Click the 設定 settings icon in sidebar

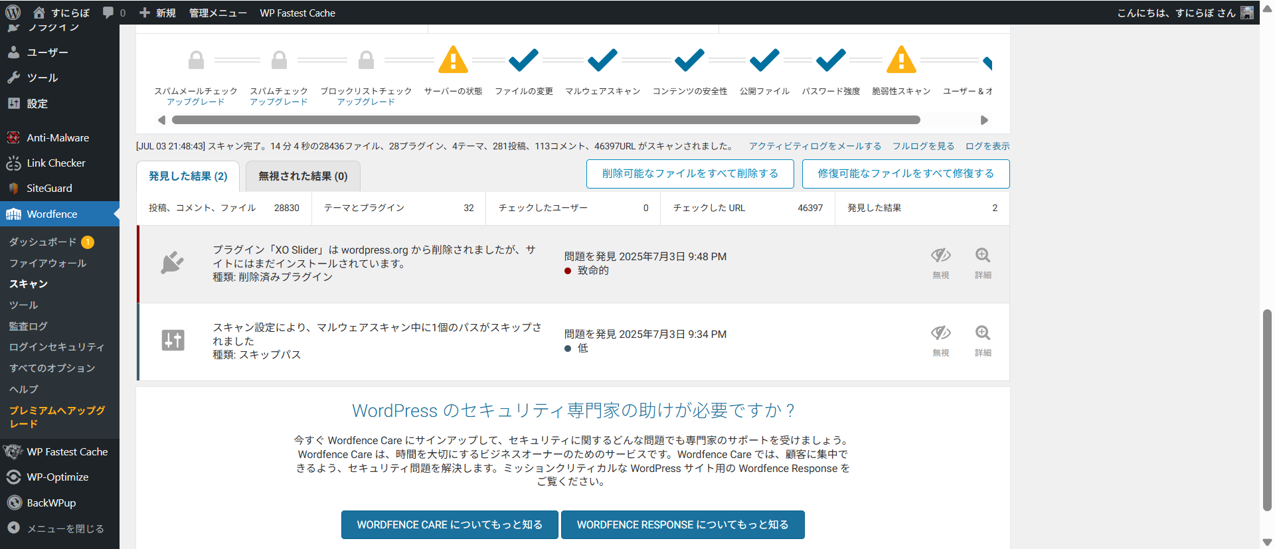(13, 104)
